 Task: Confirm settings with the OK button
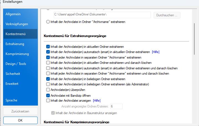[20, 120]
